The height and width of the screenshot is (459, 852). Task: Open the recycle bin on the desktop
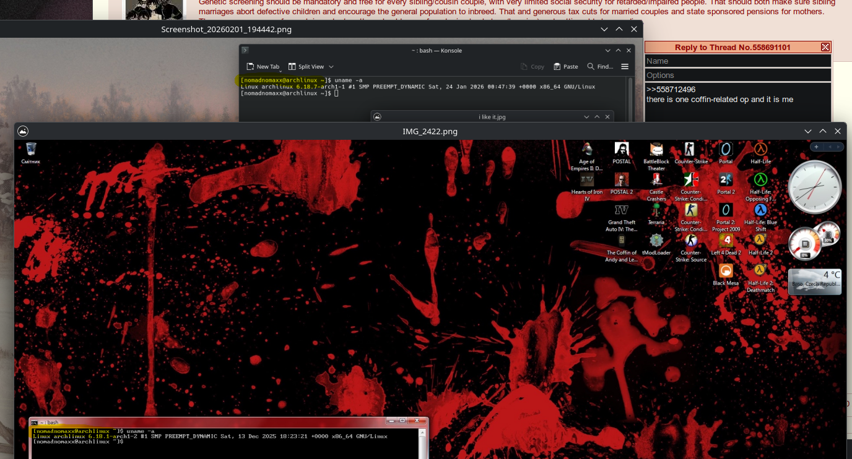click(x=31, y=153)
